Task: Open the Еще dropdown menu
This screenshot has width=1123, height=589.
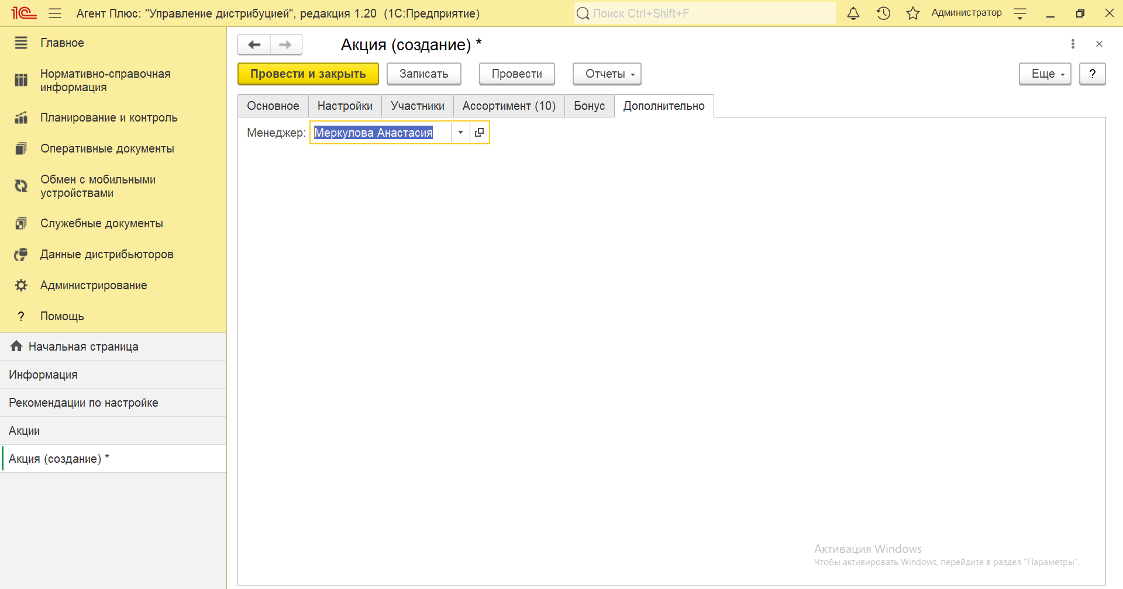Action: coord(1045,74)
